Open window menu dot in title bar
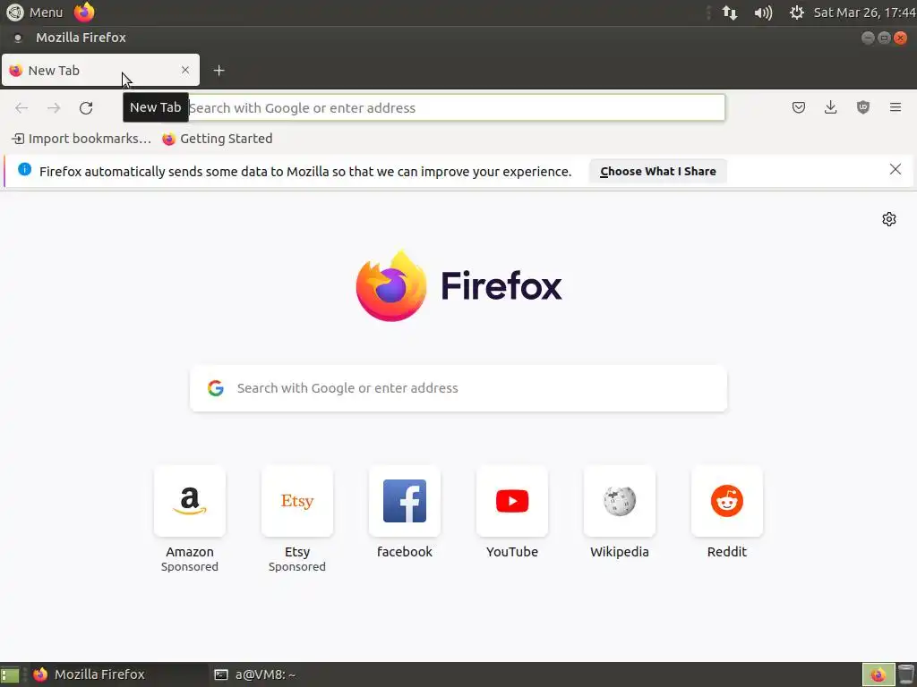The height and width of the screenshot is (687, 917). pos(18,38)
